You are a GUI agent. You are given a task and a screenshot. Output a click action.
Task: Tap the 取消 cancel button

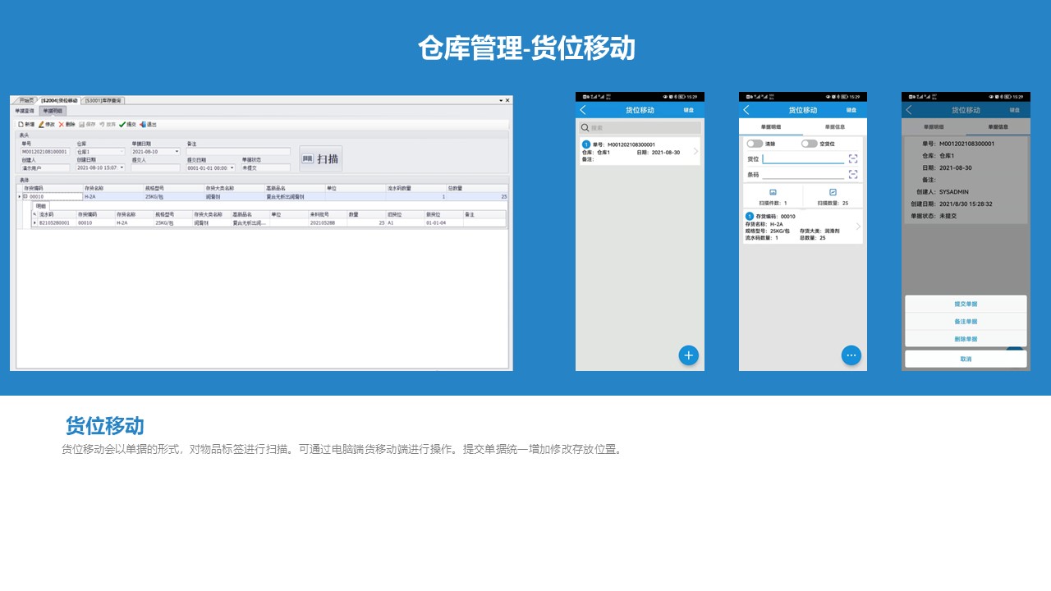966,359
